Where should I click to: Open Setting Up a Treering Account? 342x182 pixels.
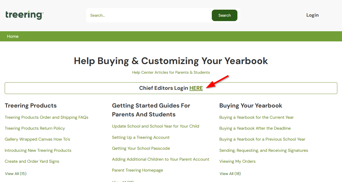tap(141, 137)
